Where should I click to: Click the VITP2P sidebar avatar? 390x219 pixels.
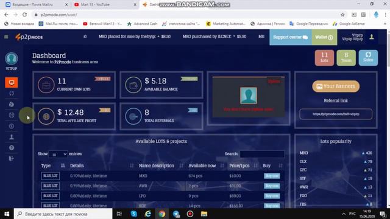click(12, 59)
